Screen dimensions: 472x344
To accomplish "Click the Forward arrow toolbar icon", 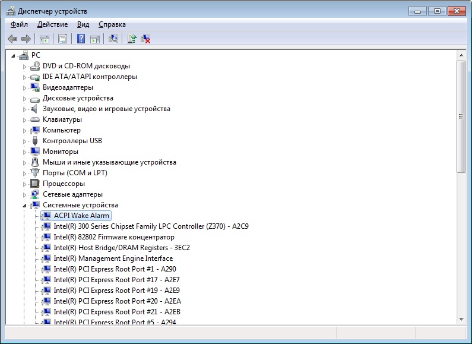I will click(x=26, y=39).
